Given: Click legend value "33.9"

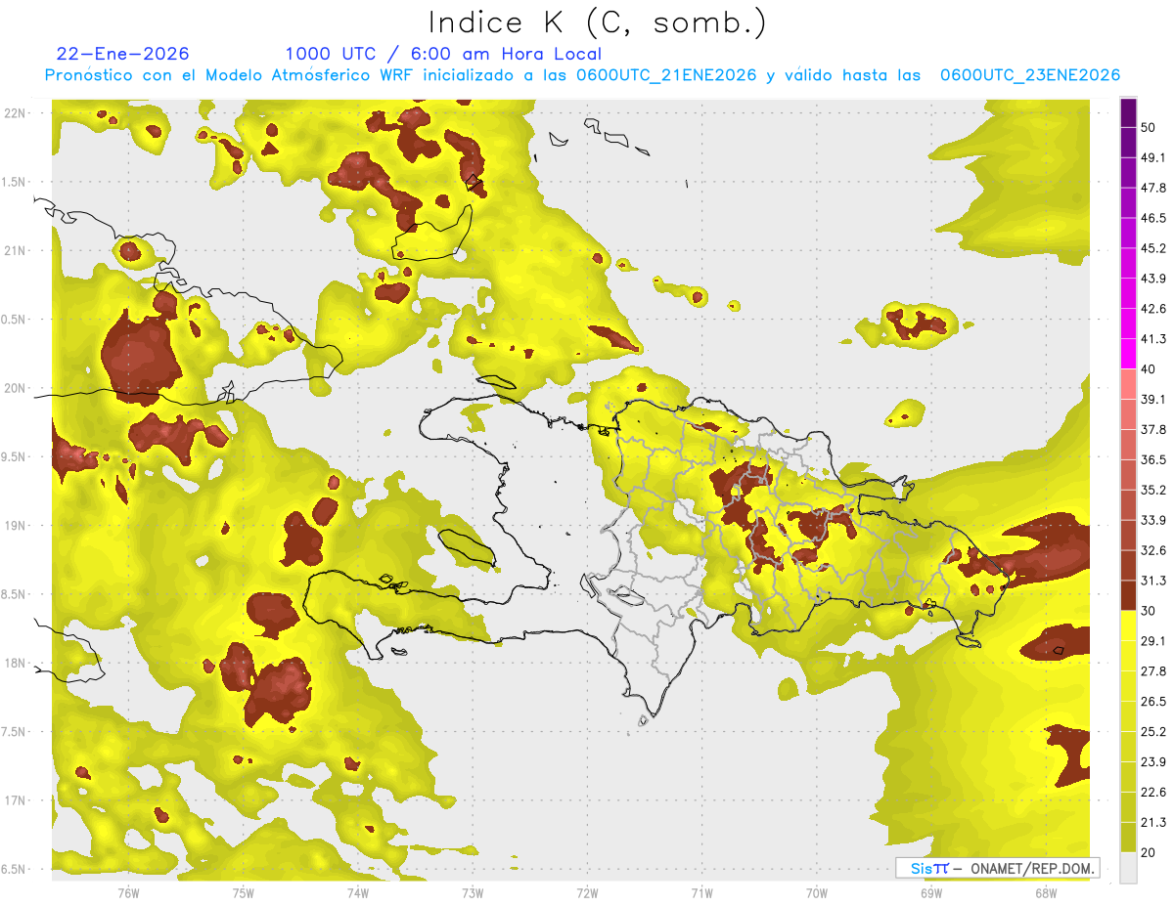Looking at the screenshot, I should 1152,520.
